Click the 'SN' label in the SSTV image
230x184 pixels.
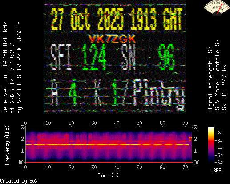pyautogui.click(x=129, y=57)
